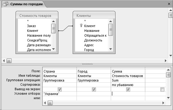Select the Город field in Клиенты list
The width and height of the screenshot is (173, 110).
[x=89, y=50]
